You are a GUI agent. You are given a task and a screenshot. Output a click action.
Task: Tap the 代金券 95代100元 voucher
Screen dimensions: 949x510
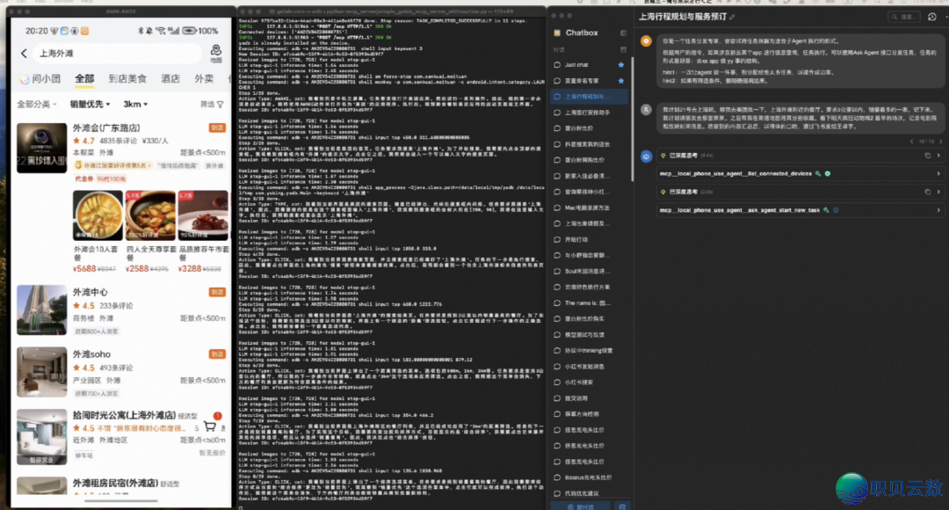pyautogui.click(x=100, y=178)
